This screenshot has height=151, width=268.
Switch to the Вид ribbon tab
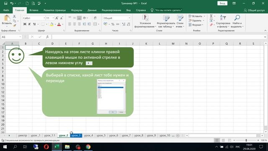click(x=129, y=10)
